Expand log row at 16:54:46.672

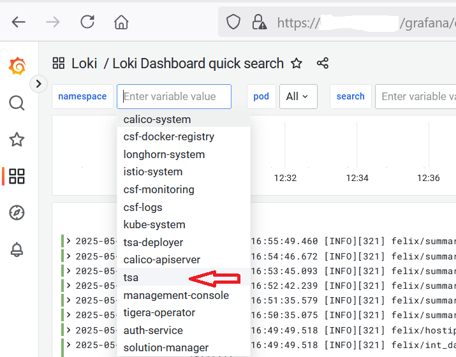pyautogui.click(x=68, y=256)
